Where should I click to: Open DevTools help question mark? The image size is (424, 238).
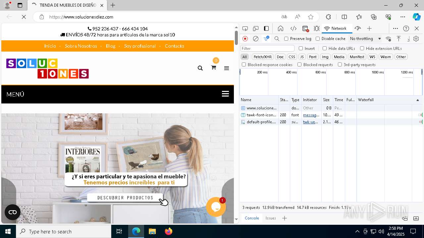[x=406, y=28]
